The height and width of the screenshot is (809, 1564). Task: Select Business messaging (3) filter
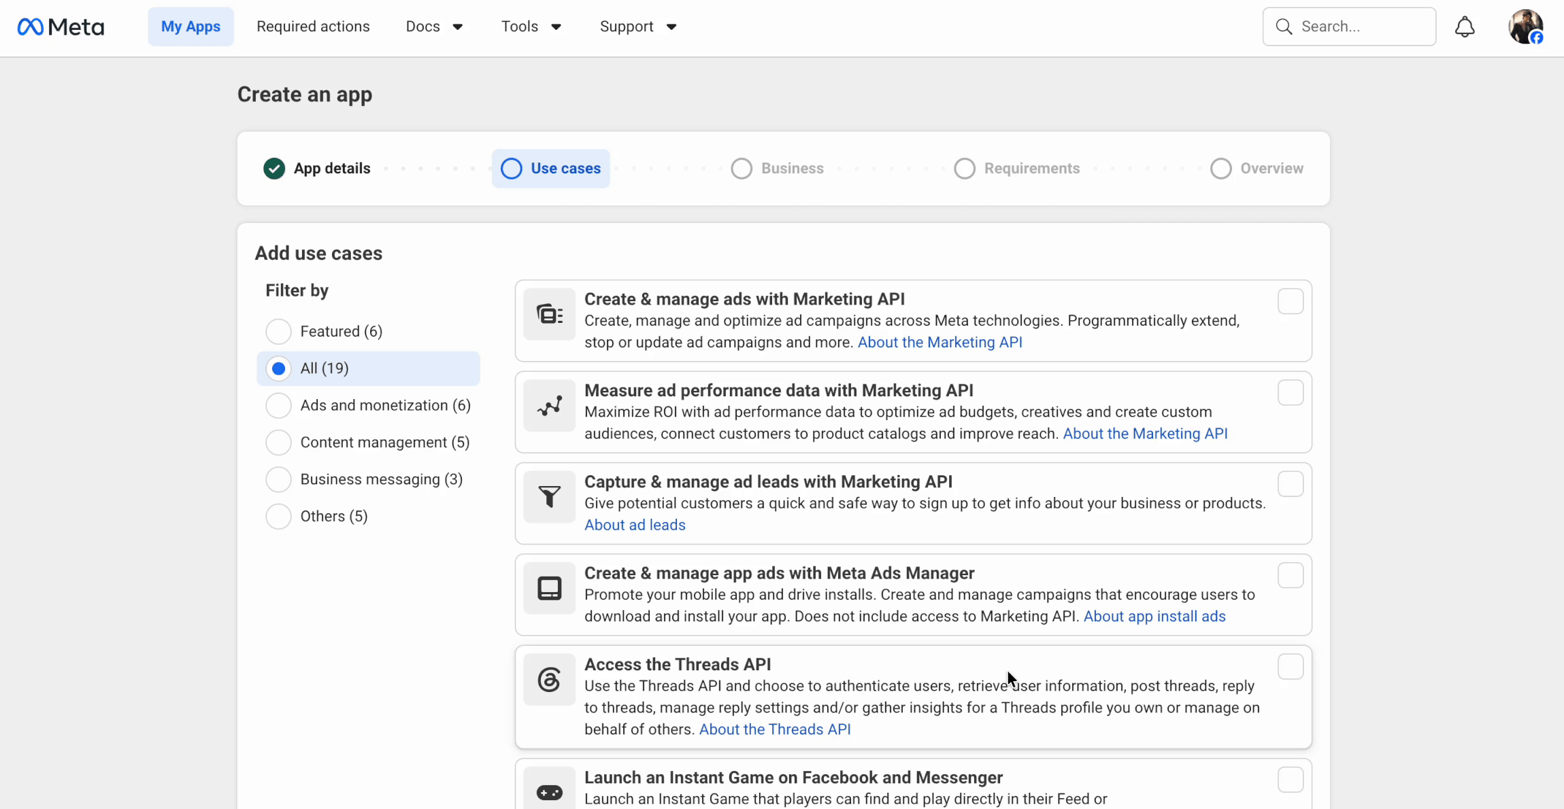(278, 479)
